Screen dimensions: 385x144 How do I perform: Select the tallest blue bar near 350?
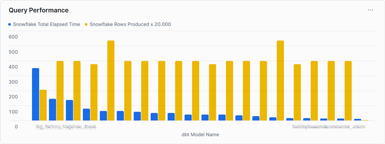pos(36,94)
